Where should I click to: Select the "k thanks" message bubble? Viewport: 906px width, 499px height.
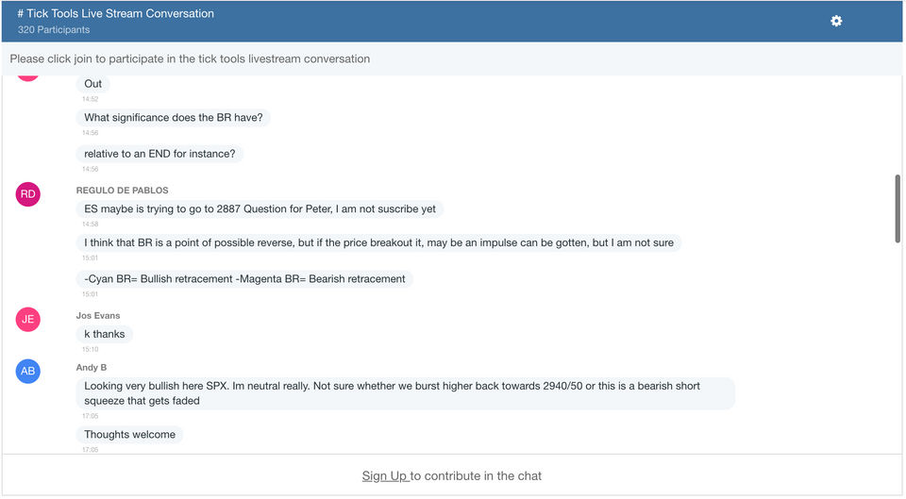click(x=104, y=334)
